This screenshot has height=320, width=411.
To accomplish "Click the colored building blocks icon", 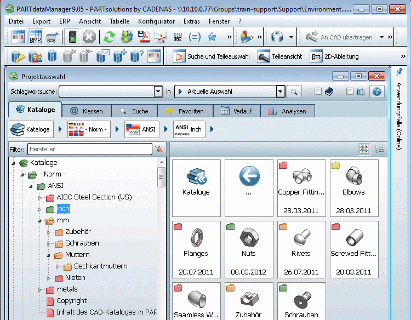I will pos(247,37).
